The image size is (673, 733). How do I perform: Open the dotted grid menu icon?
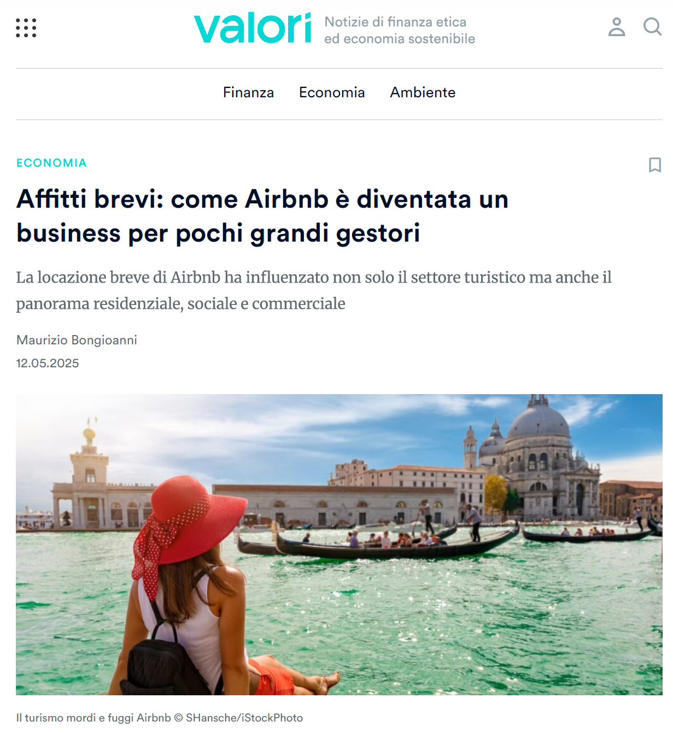(x=26, y=28)
